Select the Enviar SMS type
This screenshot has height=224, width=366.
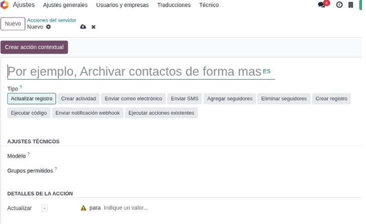coord(185,99)
